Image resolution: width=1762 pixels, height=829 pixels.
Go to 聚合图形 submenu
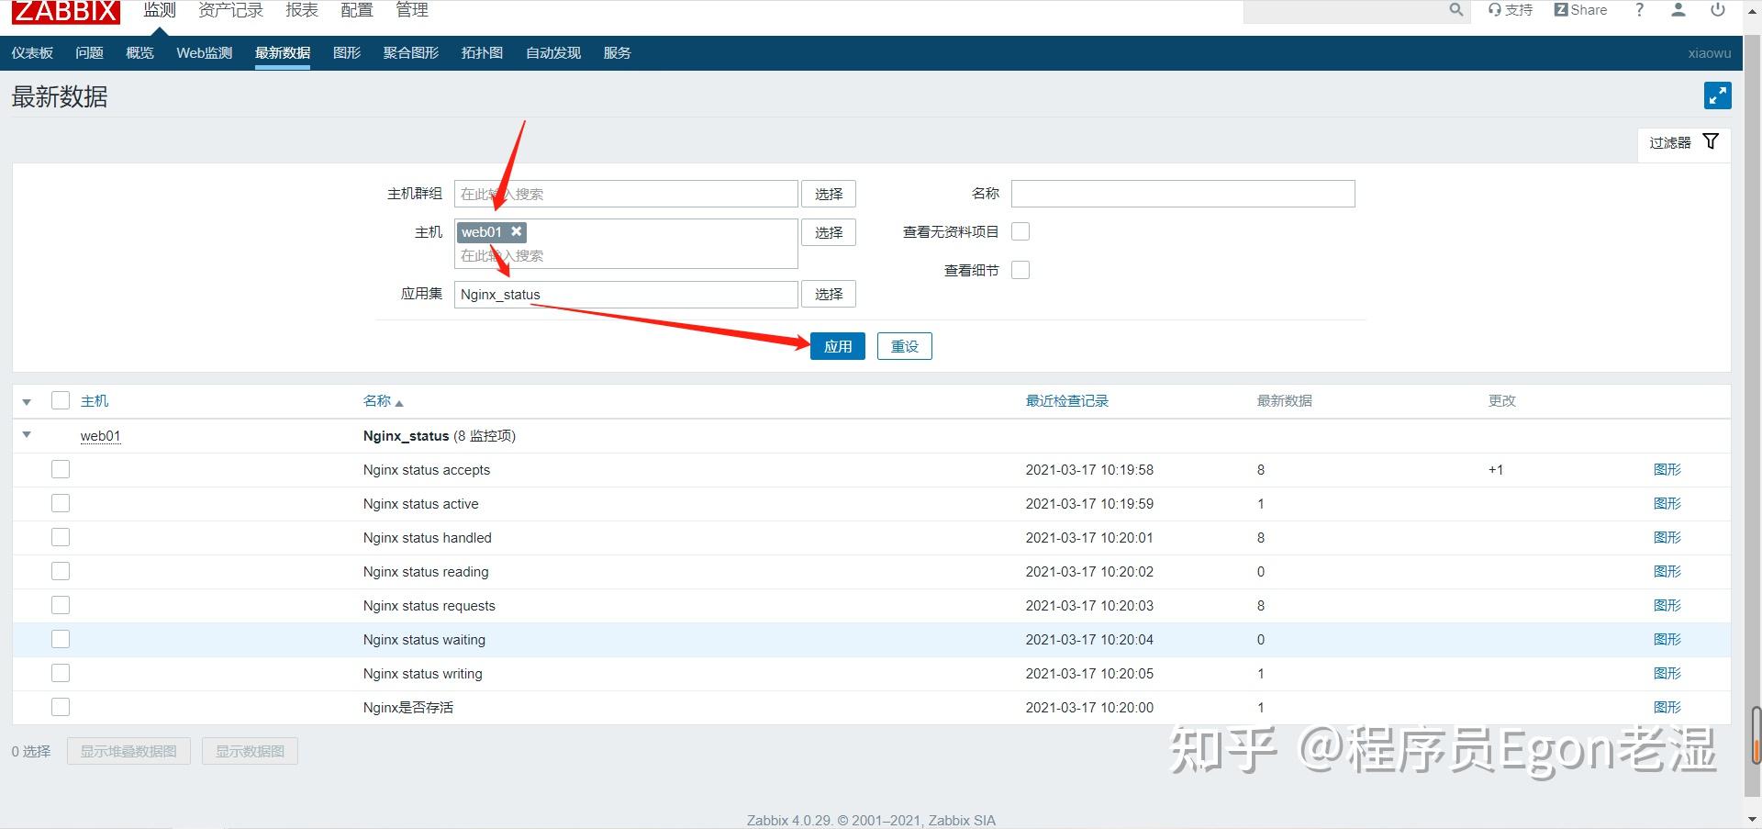pyautogui.click(x=411, y=53)
